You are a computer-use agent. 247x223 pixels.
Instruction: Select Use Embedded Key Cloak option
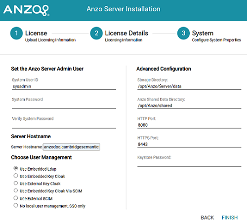pyautogui.click(x=16, y=176)
